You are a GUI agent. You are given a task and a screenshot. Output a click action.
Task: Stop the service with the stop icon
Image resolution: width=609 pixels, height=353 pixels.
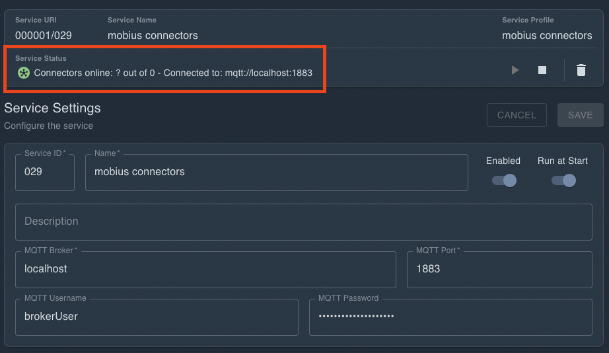click(542, 70)
